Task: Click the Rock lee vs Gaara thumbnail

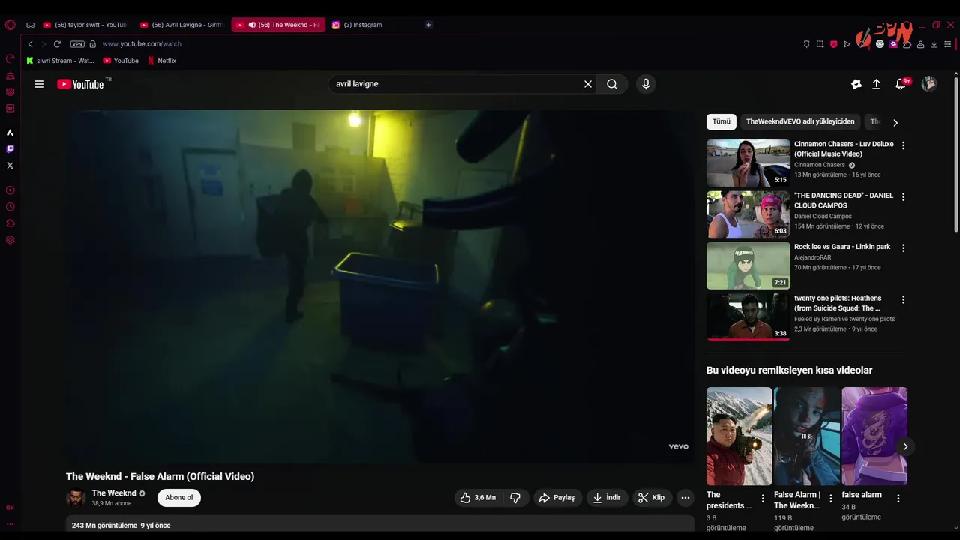Action: click(748, 265)
